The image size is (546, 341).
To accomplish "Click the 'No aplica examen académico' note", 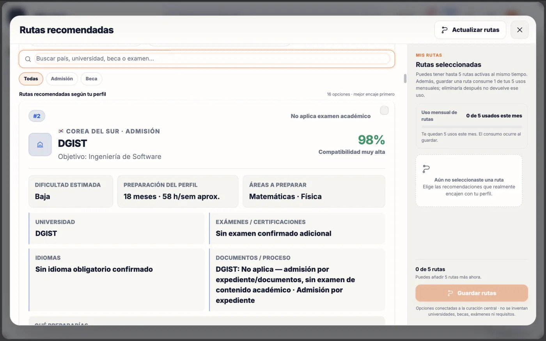I will (331, 116).
